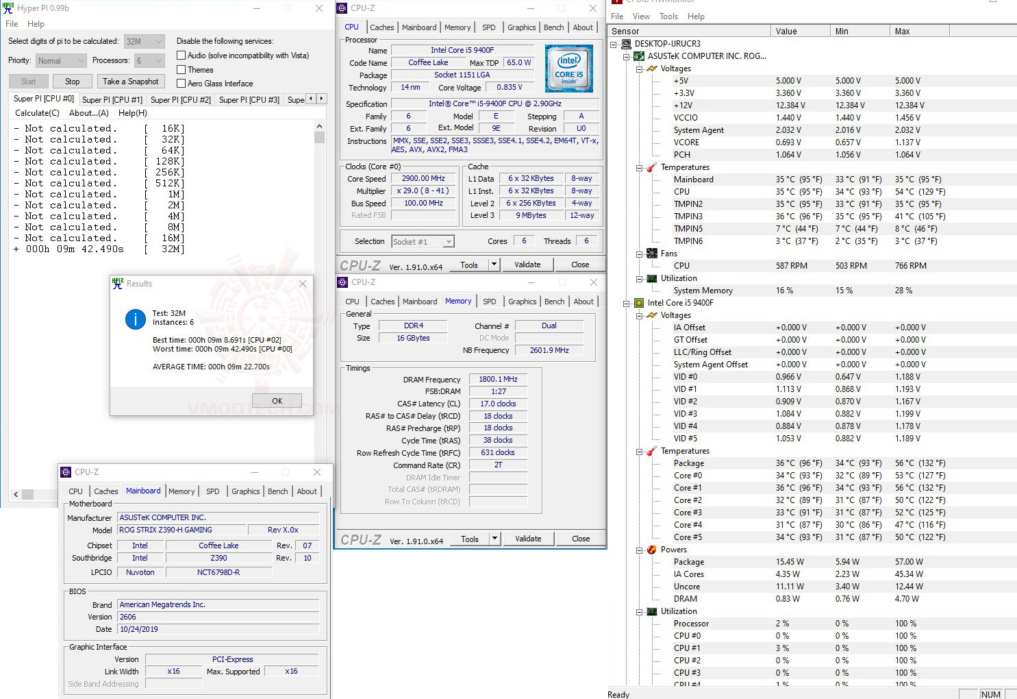The height and width of the screenshot is (699, 1017).
Task: Open the HWMonitor Tools menu
Action: coord(668,16)
